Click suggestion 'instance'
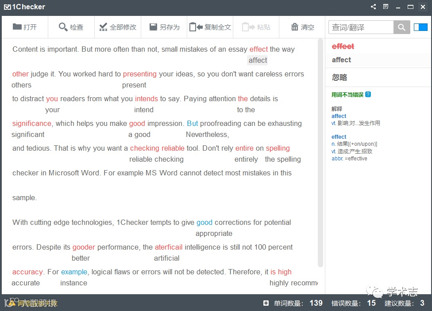Viewport: 432px width, 311px height. click(x=73, y=283)
